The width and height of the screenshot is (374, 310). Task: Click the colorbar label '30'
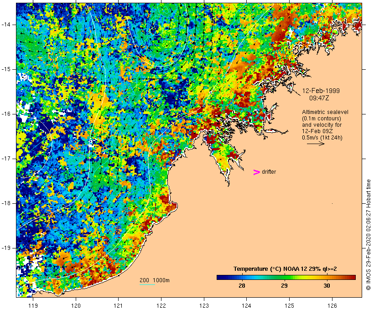(327, 285)
